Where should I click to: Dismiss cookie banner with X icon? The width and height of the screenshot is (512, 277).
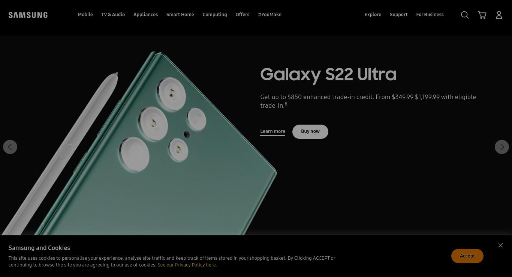coord(500,245)
